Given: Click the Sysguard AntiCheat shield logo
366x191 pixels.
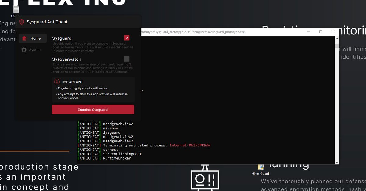Looking at the screenshot, I should pos(22,22).
